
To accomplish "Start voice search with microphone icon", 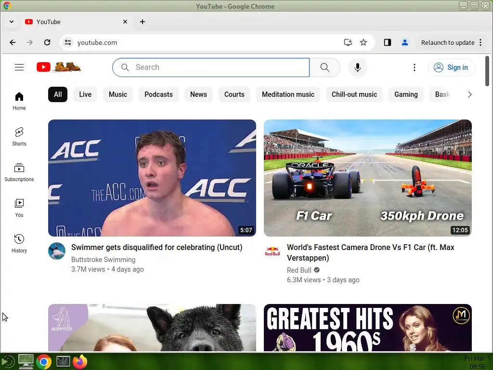I will (358, 67).
